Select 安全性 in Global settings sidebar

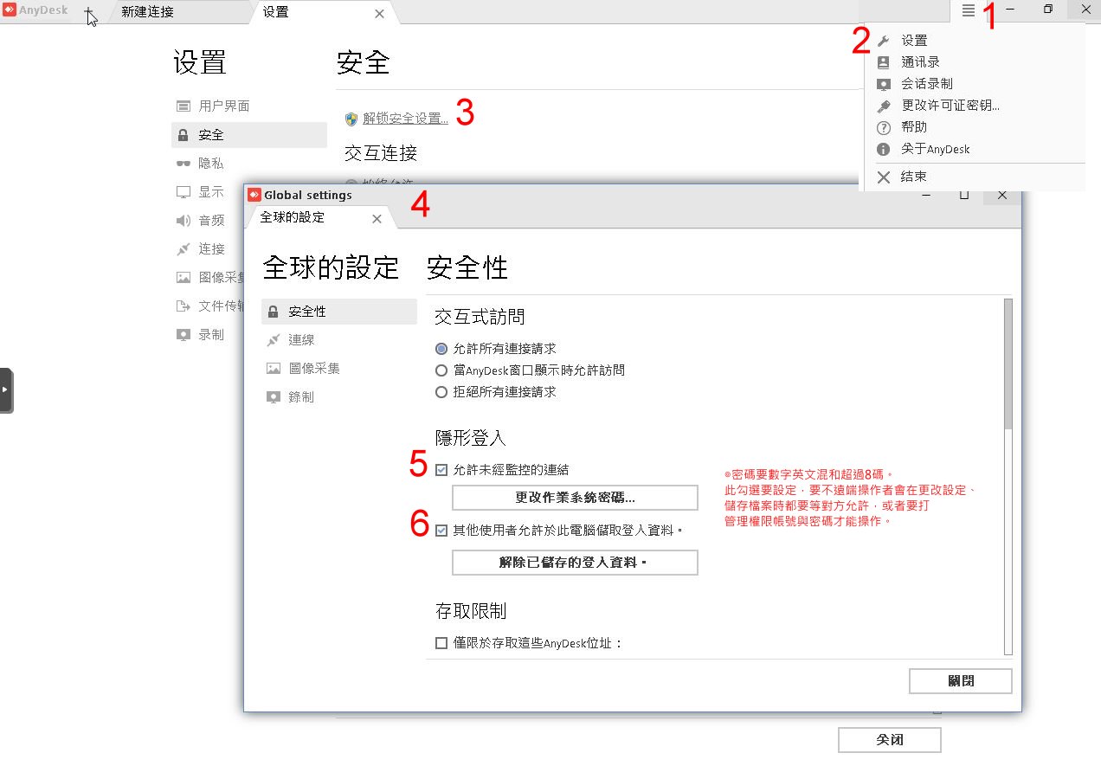pyautogui.click(x=338, y=312)
